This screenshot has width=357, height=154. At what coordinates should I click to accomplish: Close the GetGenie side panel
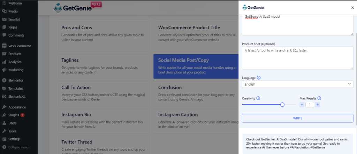pyautogui.click(x=353, y=8)
